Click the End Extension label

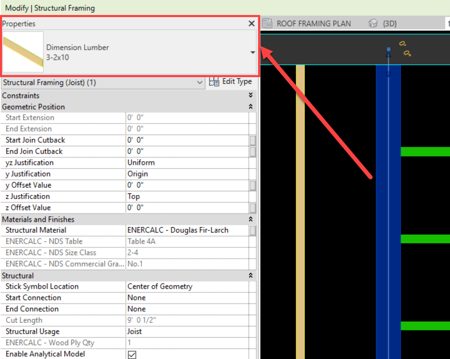(x=29, y=129)
